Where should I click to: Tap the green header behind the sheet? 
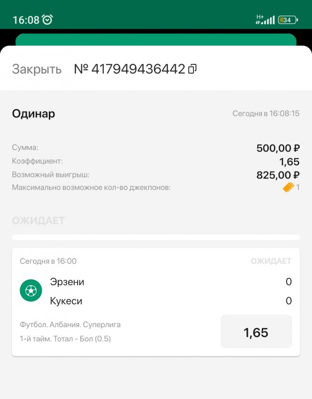coord(156,39)
